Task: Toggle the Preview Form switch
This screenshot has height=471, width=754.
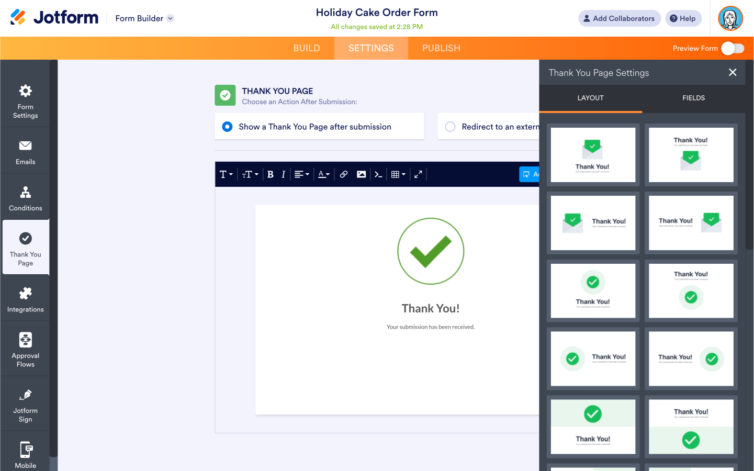Action: coord(733,48)
